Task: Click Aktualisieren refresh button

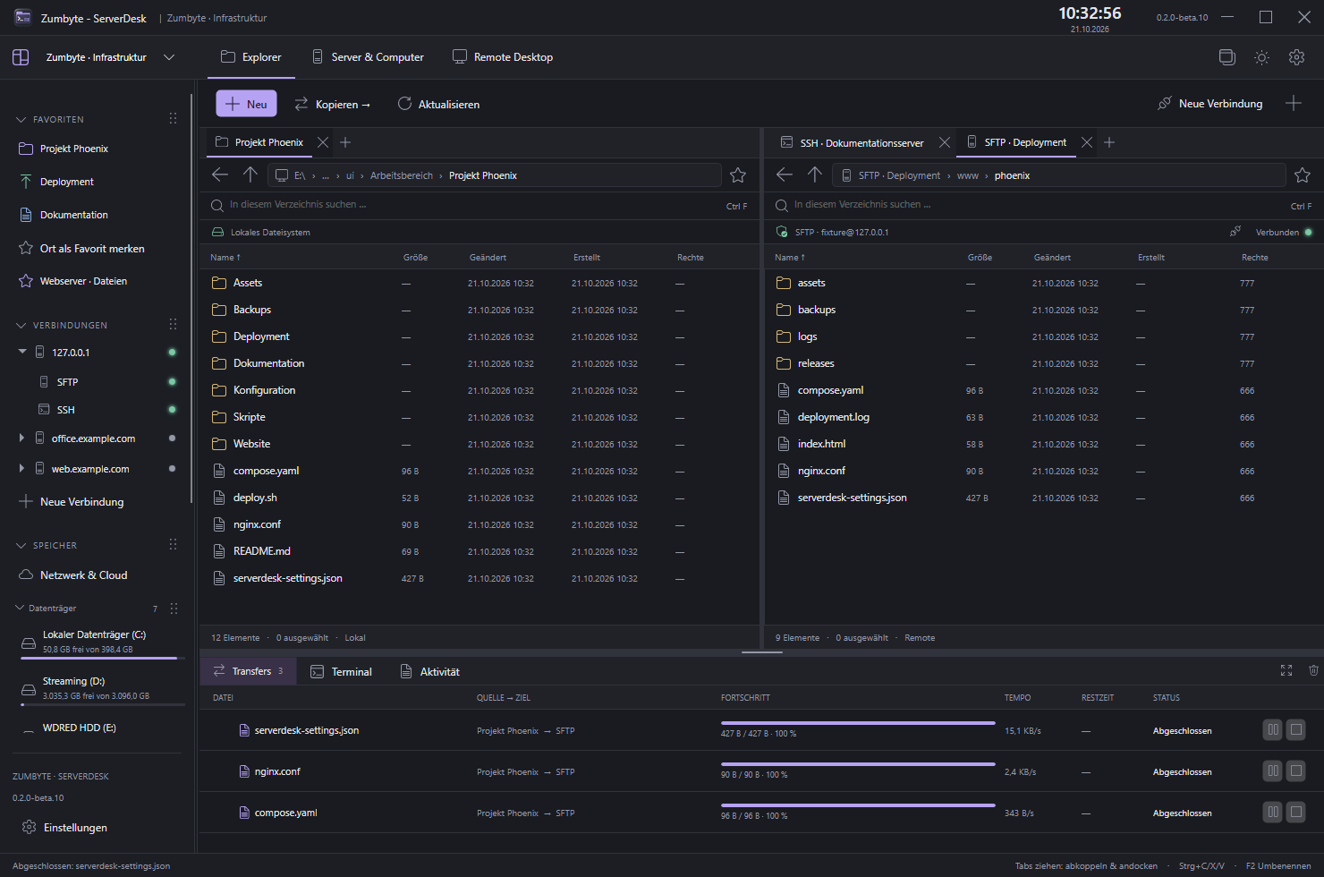Action: (438, 104)
